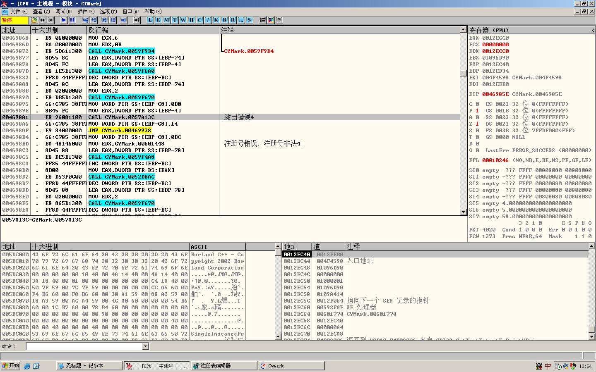Switch to 无标题 - 记事本 taskbar window
This screenshot has width=596, height=372.
[x=89, y=366]
